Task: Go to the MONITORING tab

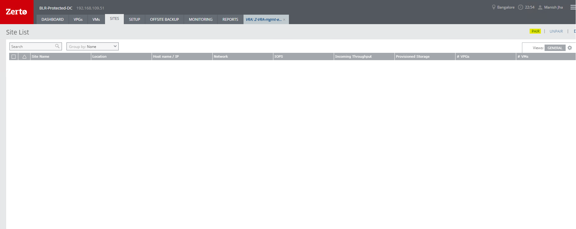Action: click(x=200, y=20)
